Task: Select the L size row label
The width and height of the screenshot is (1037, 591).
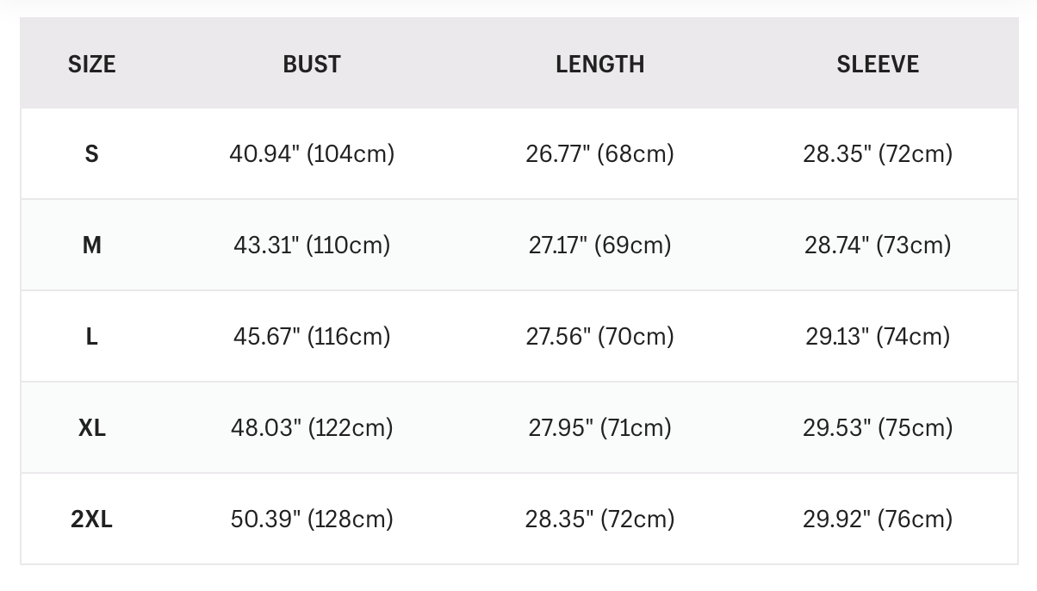Action: pyautogui.click(x=91, y=337)
